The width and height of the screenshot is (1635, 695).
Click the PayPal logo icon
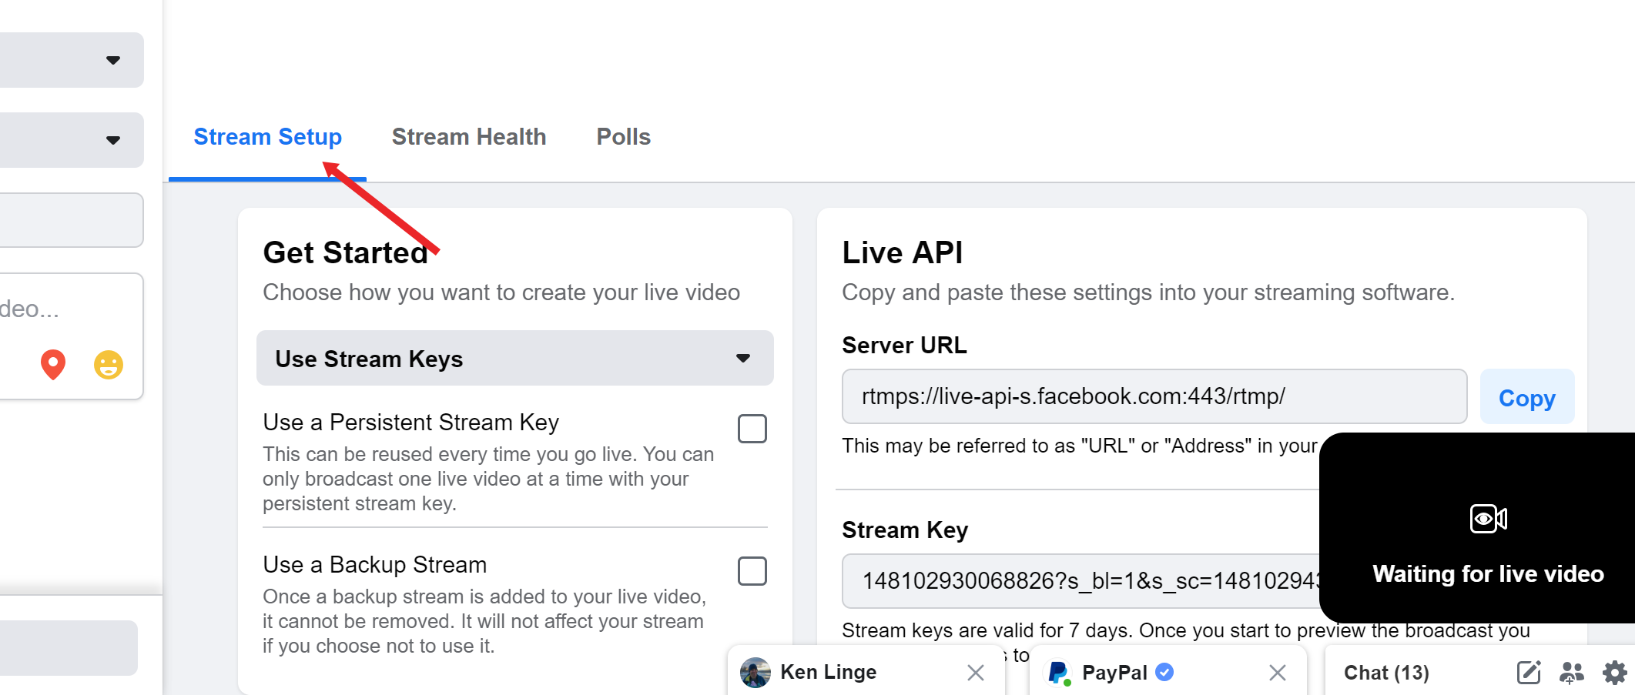point(1058,673)
